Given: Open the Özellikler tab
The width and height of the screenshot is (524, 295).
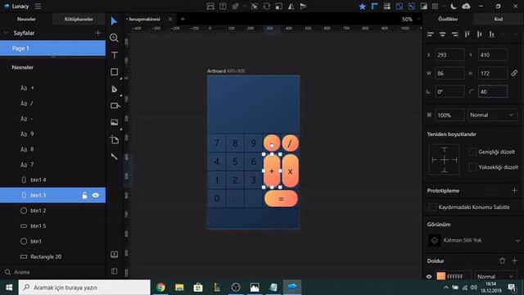Looking at the screenshot, I should pyautogui.click(x=448, y=19).
